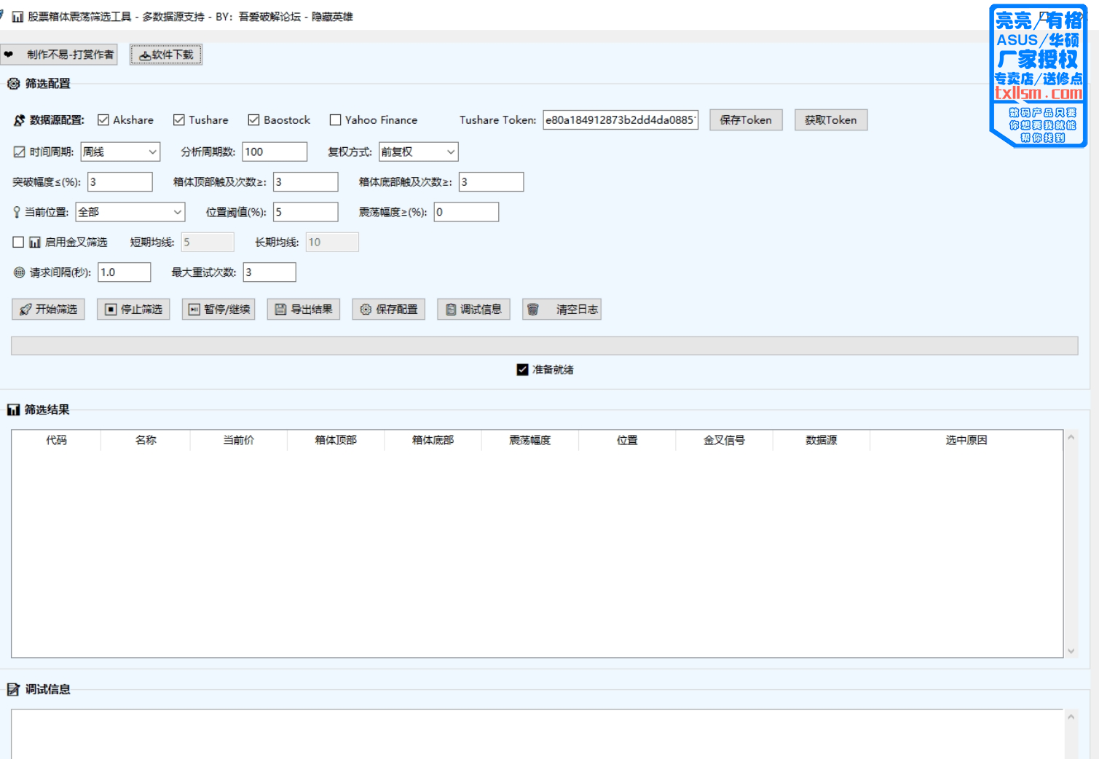Click the save disk icon on 导出结果
This screenshot has height=759, width=1099.
coord(280,310)
